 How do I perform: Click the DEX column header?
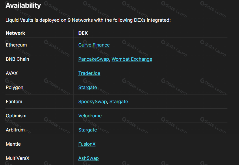point(83,33)
